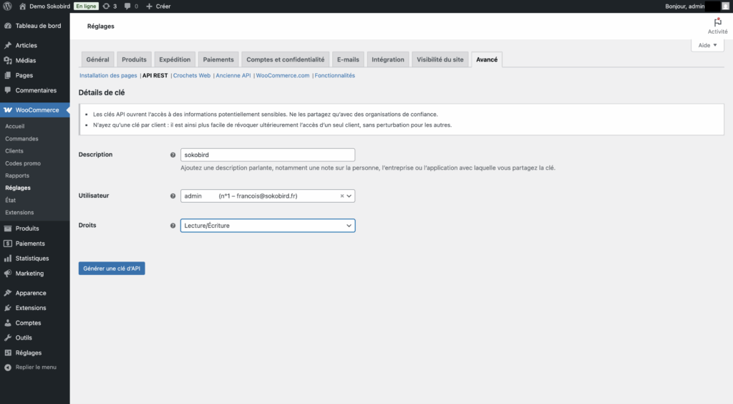Open the Activité flag icon
This screenshot has width=733, height=404.
pyautogui.click(x=717, y=22)
